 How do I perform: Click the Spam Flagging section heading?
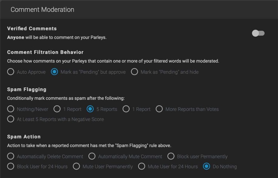click(x=27, y=89)
